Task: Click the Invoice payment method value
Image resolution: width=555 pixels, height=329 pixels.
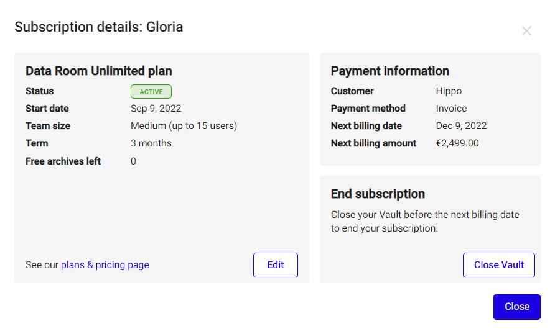Action: pyautogui.click(x=451, y=109)
